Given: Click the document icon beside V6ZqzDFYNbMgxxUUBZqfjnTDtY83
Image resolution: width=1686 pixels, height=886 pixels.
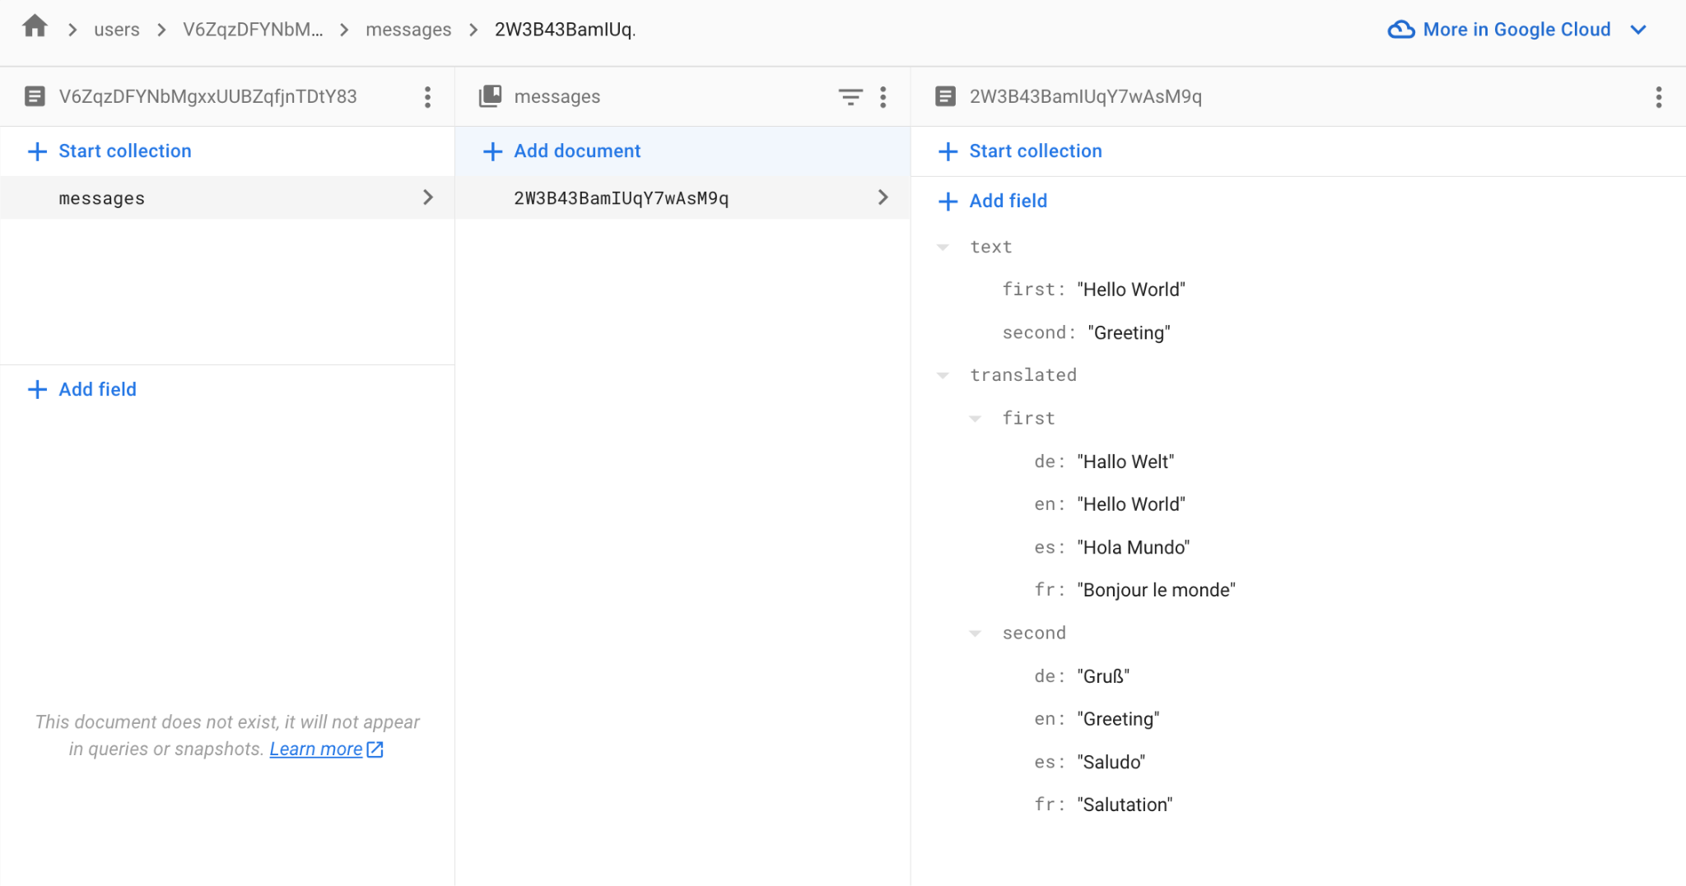Looking at the screenshot, I should pyautogui.click(x=35, y=96).
